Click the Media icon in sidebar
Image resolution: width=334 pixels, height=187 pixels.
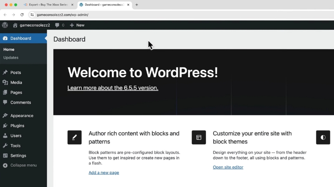(x=5, y=82)
